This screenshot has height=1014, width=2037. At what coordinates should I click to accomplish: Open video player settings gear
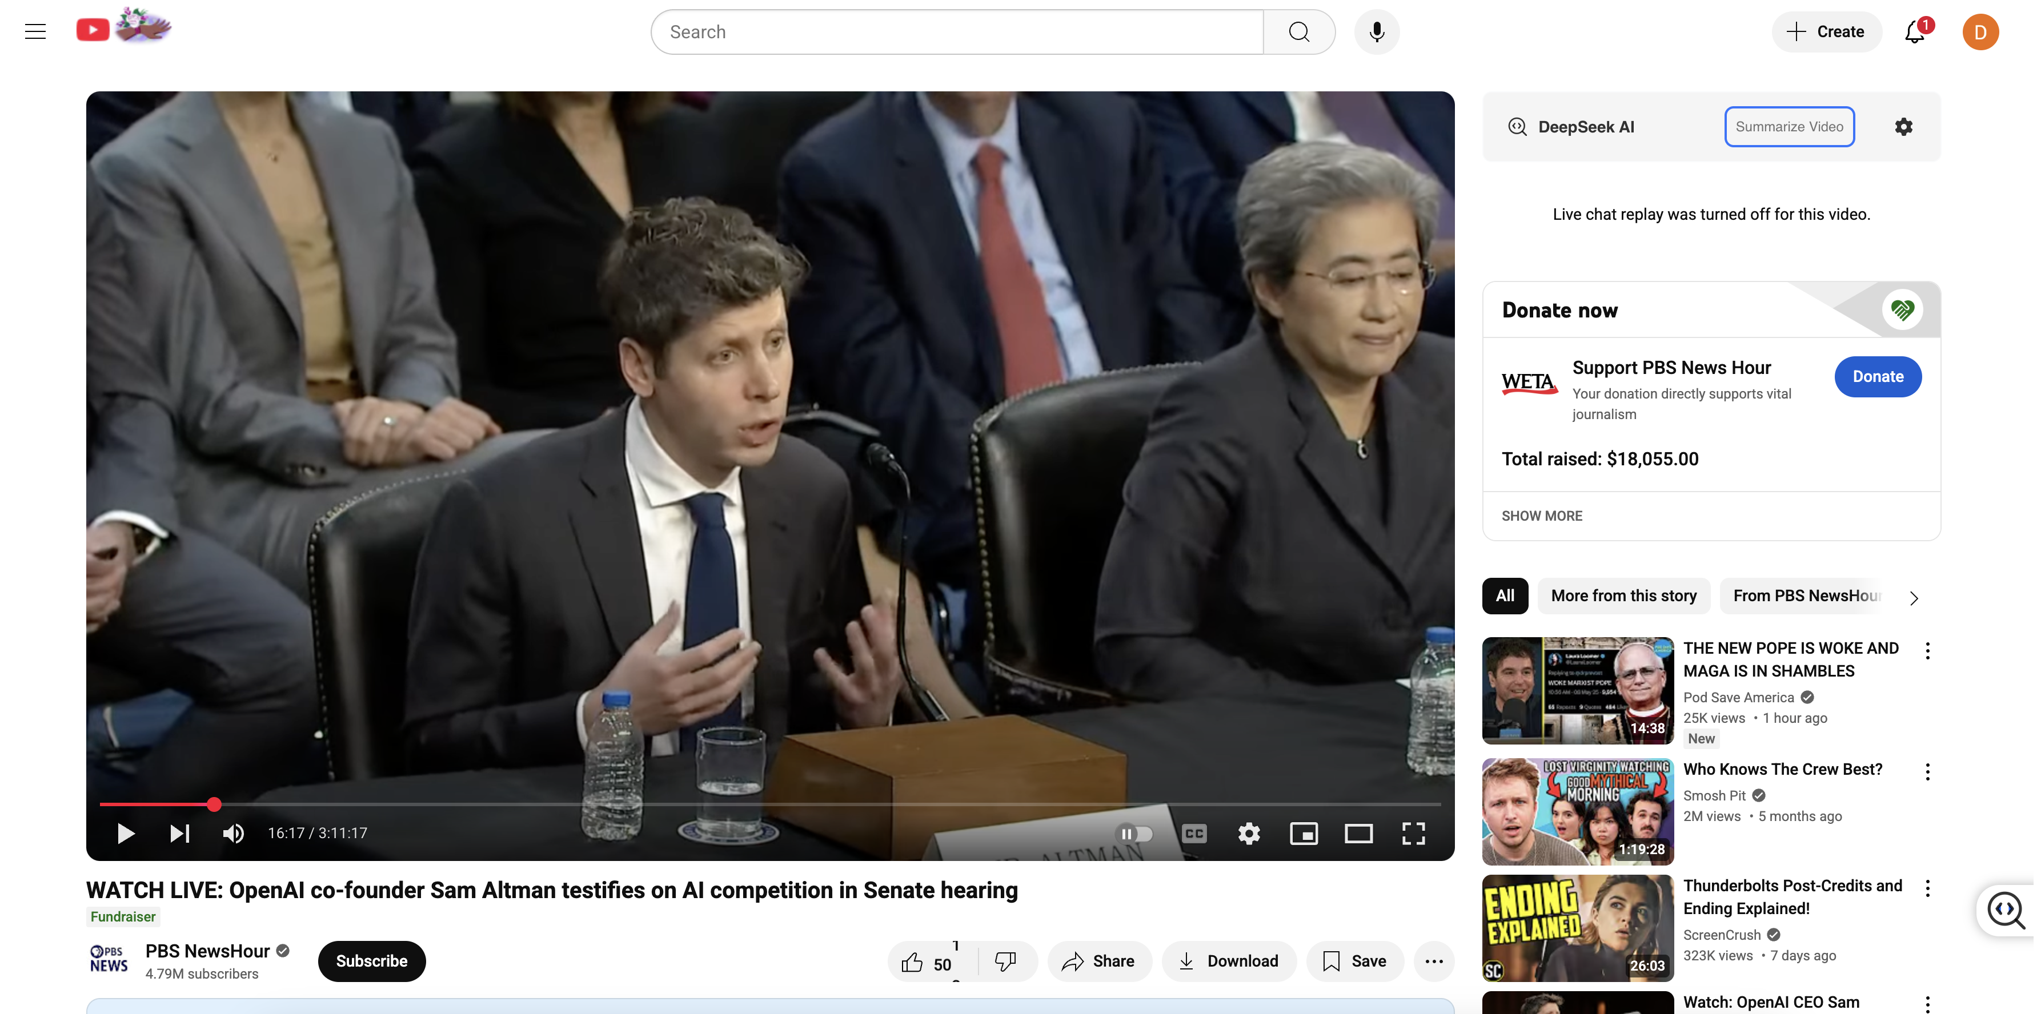tap(1249, 833)
